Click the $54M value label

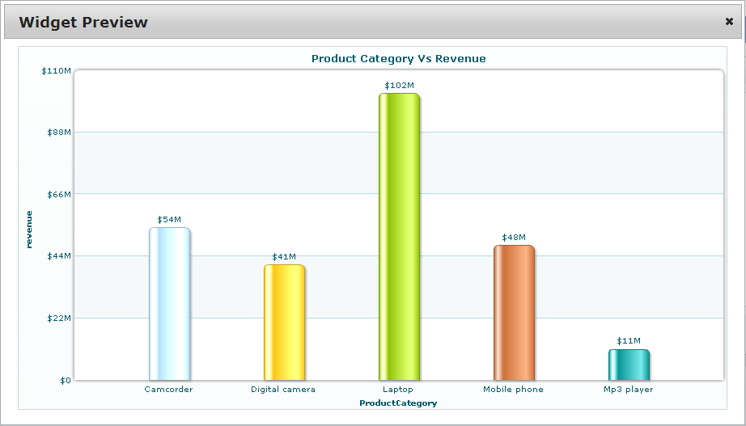(x=169, y=220)
